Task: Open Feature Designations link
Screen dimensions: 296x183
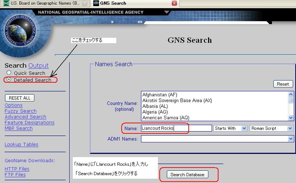Action: click(x=29, y=123)
